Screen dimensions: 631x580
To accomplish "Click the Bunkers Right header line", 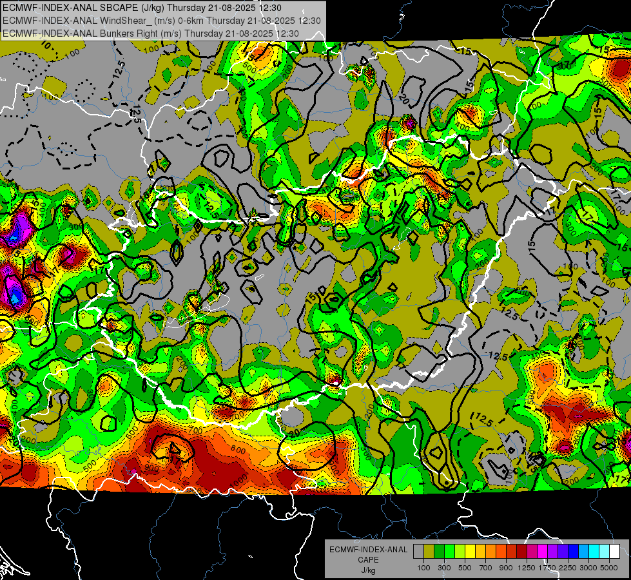I will (x=151, y=34).
